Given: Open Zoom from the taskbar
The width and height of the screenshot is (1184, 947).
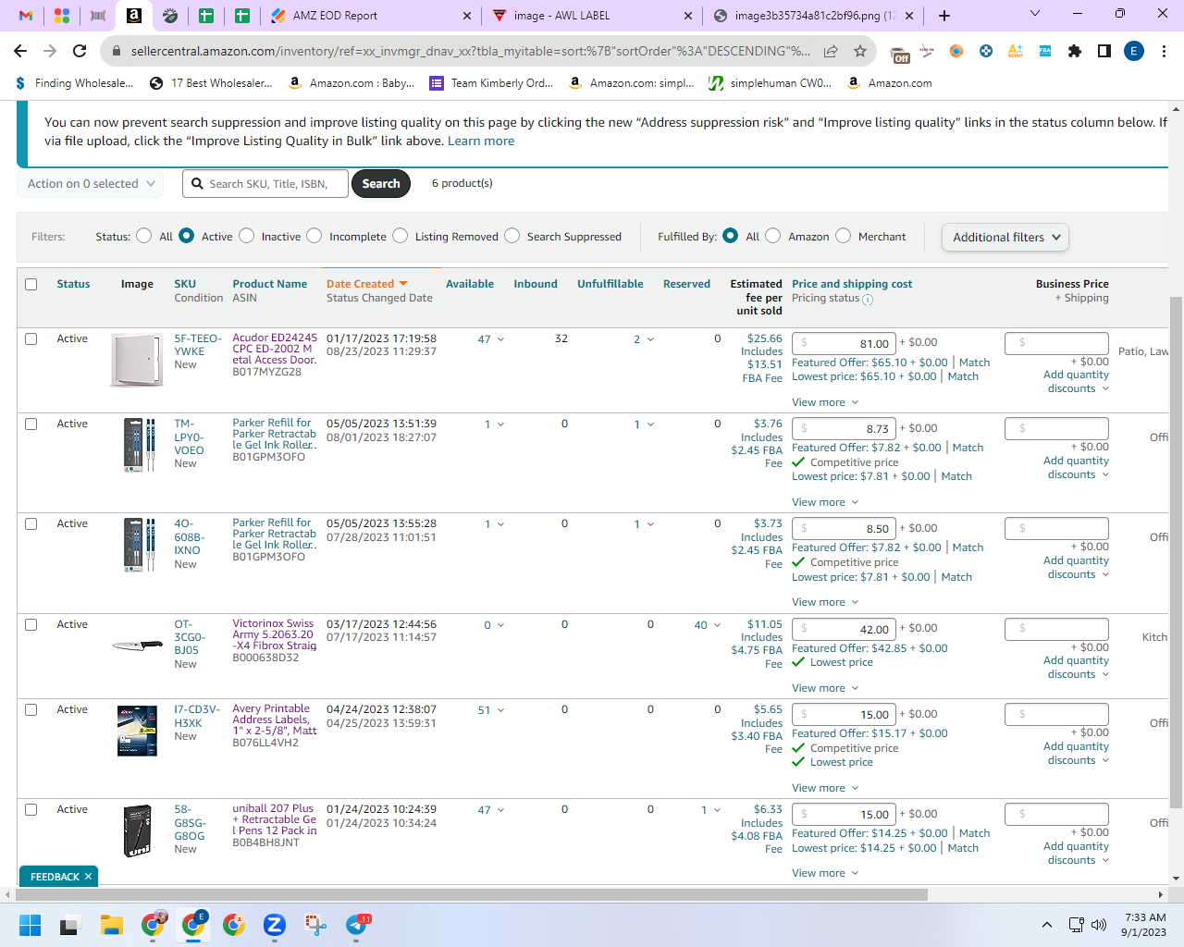Looking at the screenshot, I should point(274,925).
